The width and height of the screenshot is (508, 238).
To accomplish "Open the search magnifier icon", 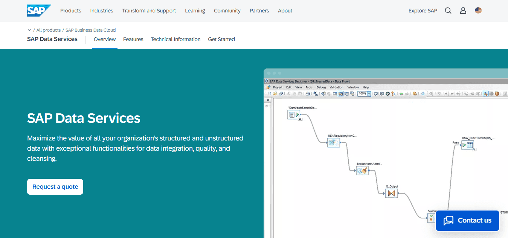I will [448, 11].
